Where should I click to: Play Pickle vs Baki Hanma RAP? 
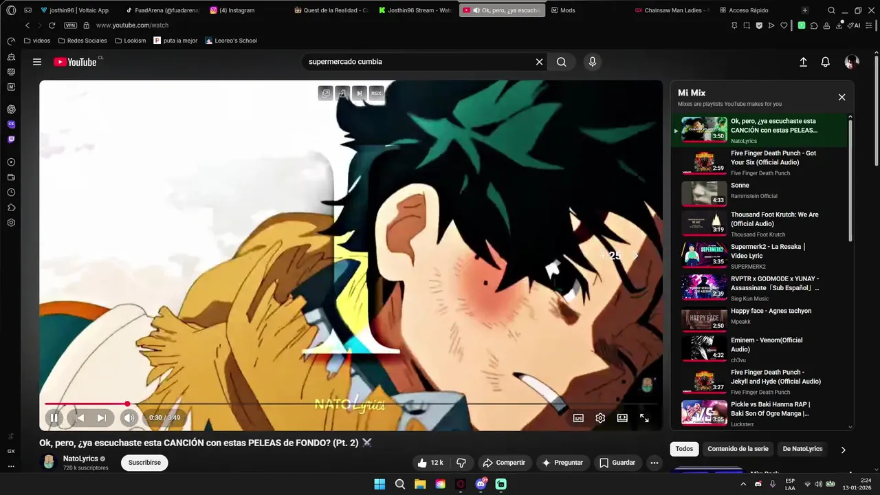[760, 414]
